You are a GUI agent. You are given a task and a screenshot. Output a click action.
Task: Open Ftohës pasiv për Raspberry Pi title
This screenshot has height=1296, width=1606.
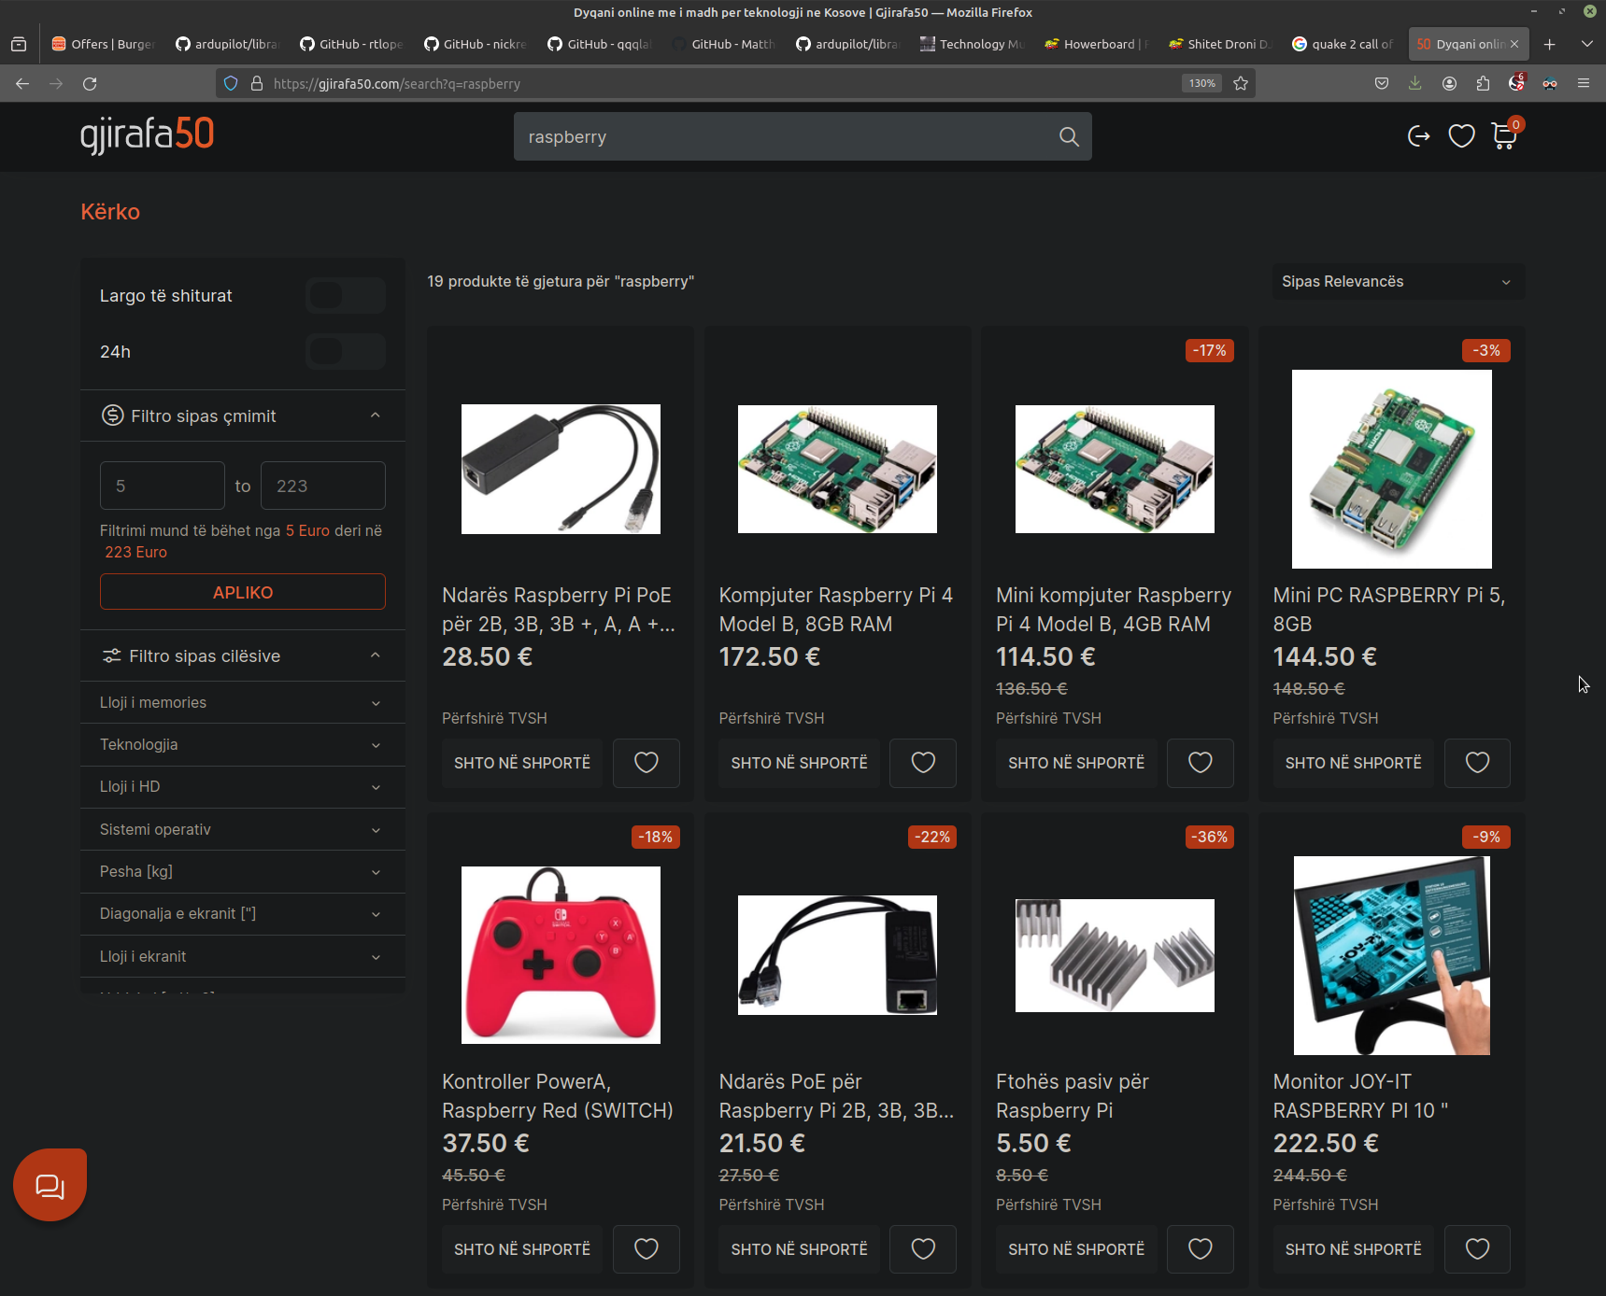coord(1072,1096)
